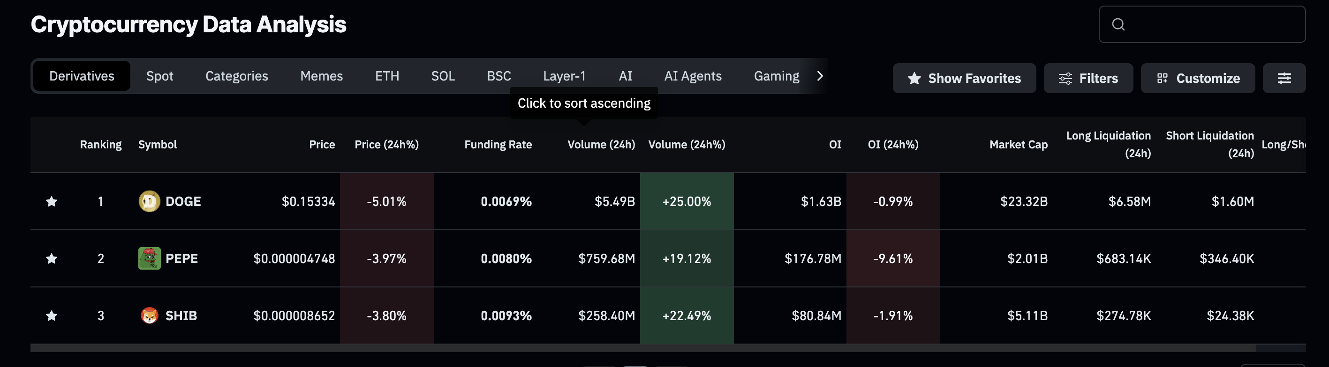Open the Memes tab
This screenshot has height=367, width=1329.
pos(321,76)
